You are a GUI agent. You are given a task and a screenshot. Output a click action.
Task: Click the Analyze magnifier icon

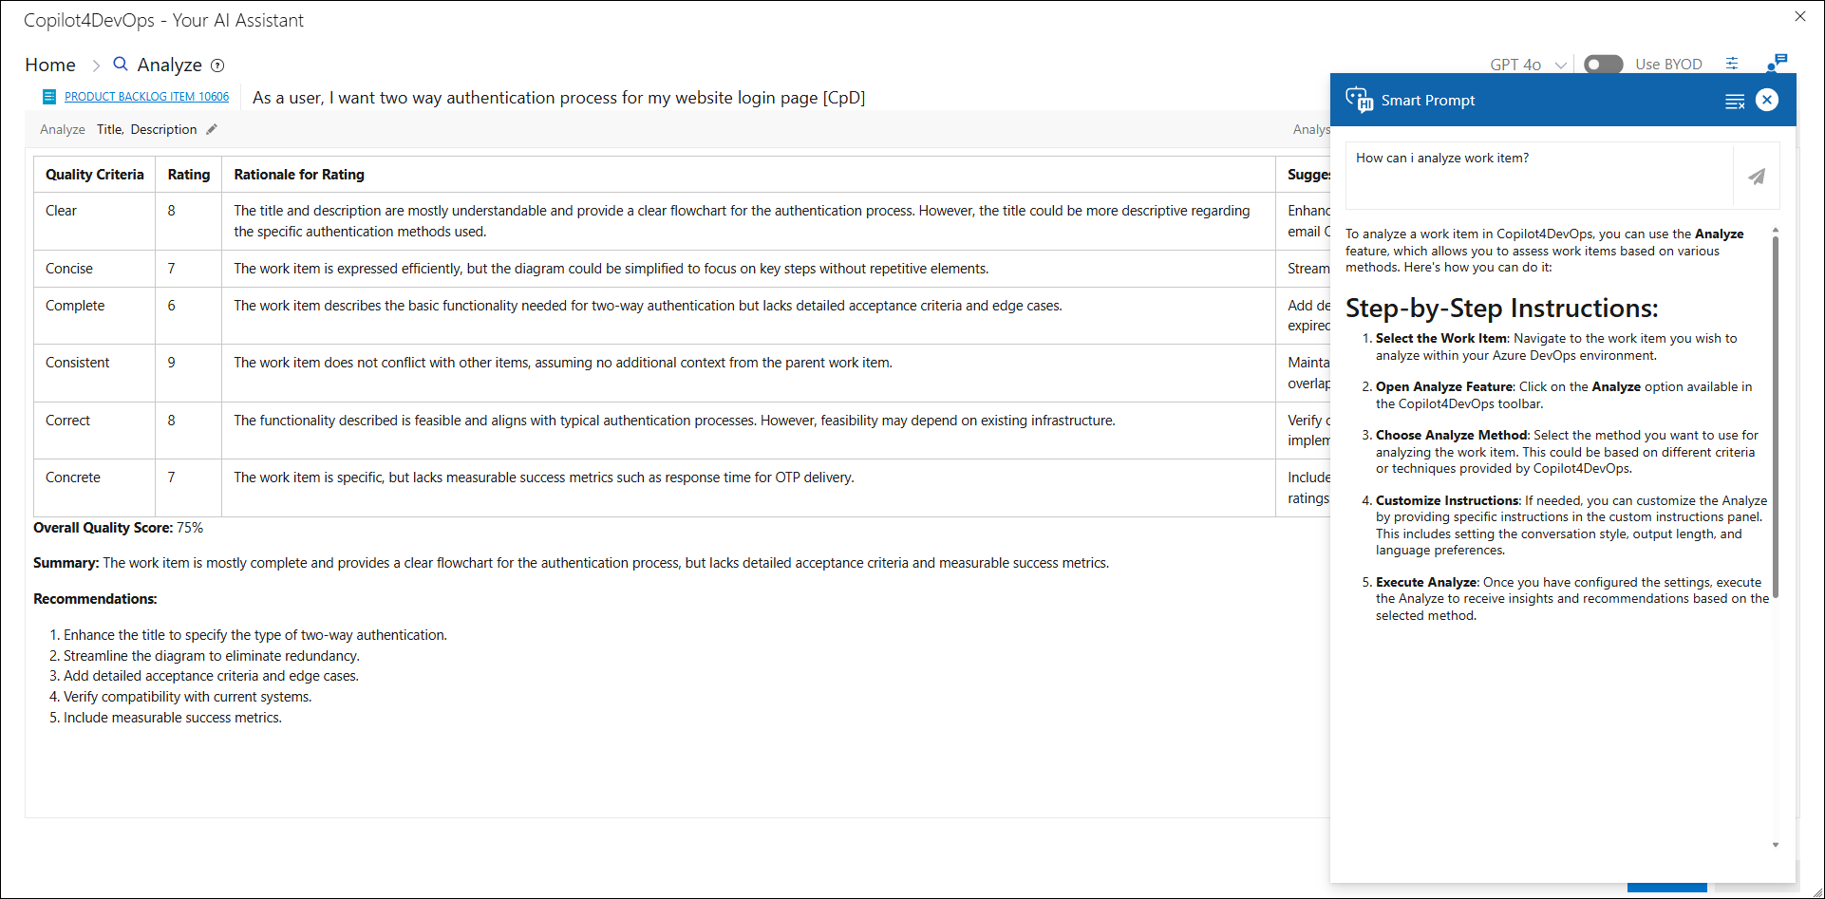121,65
